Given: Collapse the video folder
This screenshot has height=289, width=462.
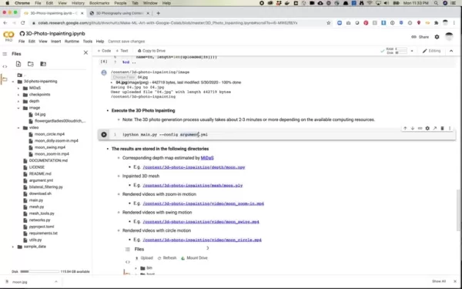Looking at the screenshot, I should click(x=18, y=128).
